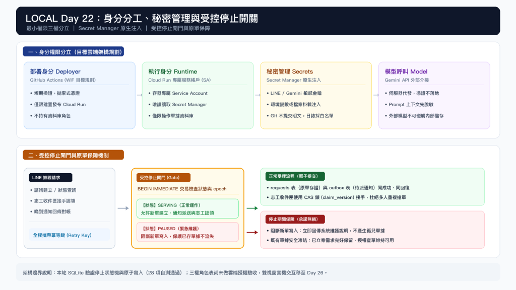Viewport: 516px width, 290px height.
Task: Select the heading '執行身分 Runtime'
Action: [173, 71]
